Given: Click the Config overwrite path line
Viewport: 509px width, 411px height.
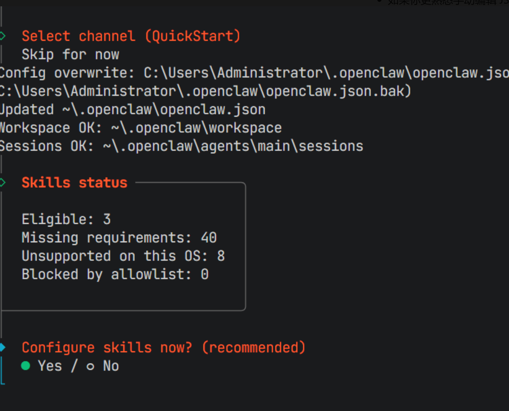Looking at the screenshot, I should tap(254, 73).
